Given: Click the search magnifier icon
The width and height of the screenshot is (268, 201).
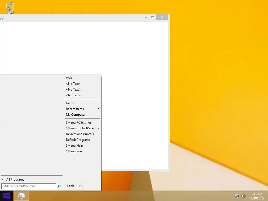Looking at the screenshot, I should coord(59,186).
